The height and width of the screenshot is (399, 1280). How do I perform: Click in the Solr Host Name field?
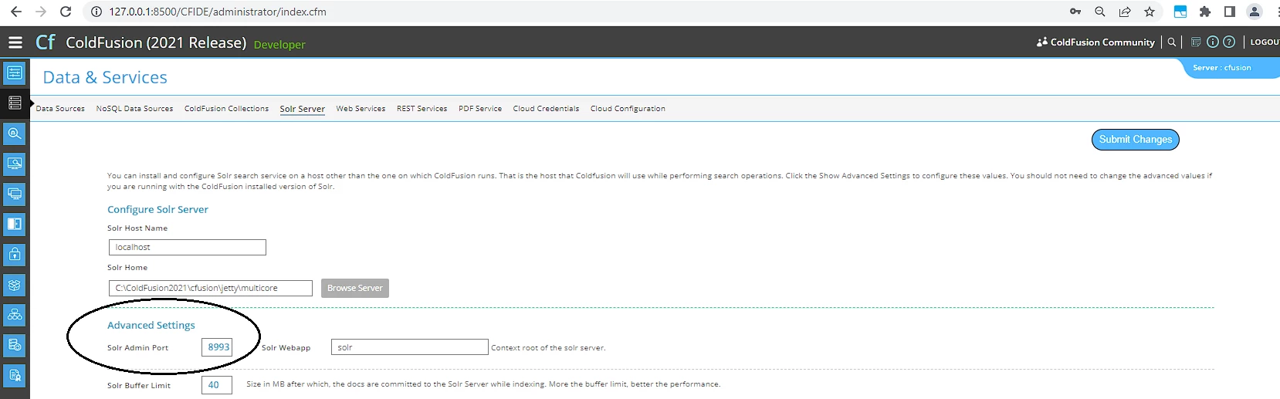tap(188, 248)
